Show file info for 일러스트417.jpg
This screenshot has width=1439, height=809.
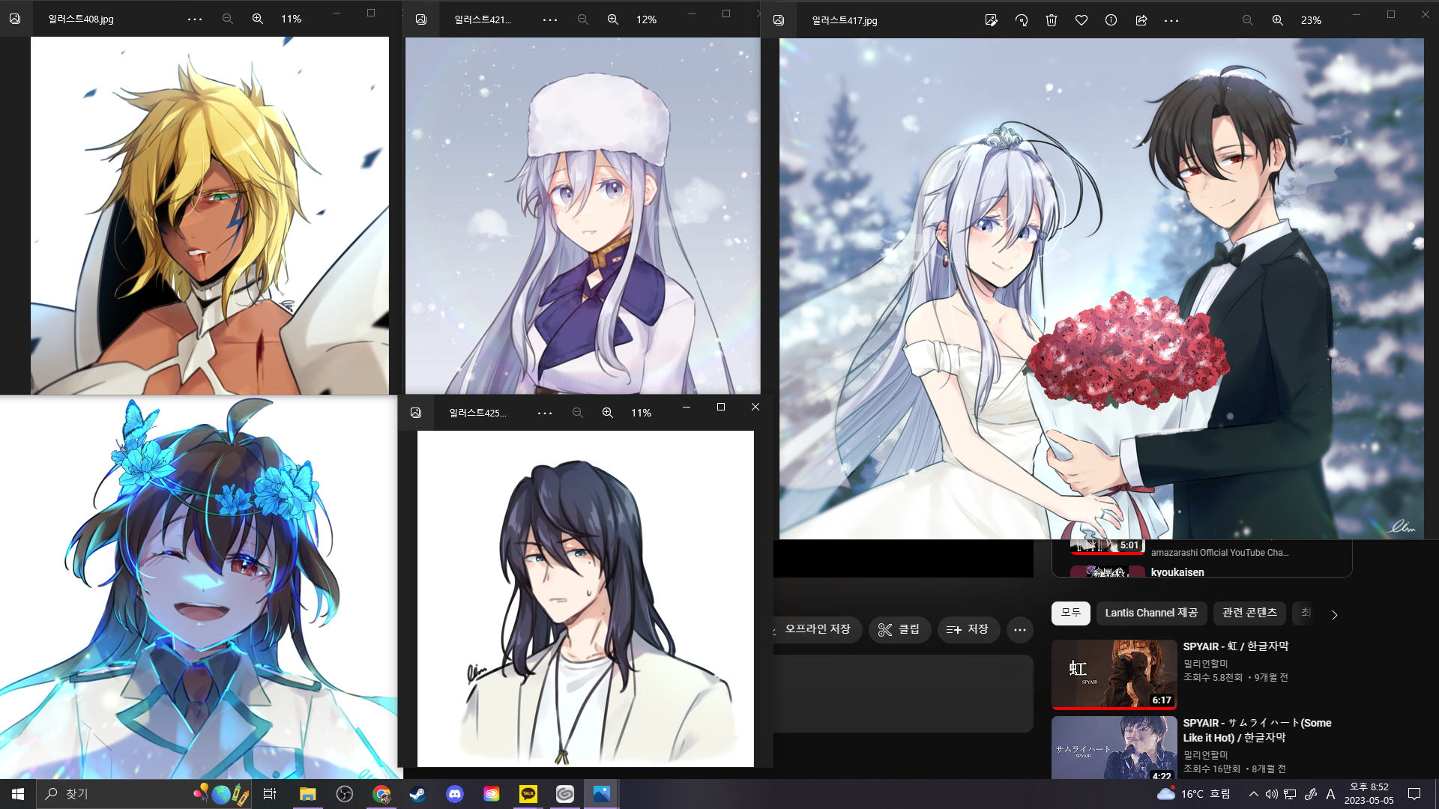click(x=1111, y=20)
